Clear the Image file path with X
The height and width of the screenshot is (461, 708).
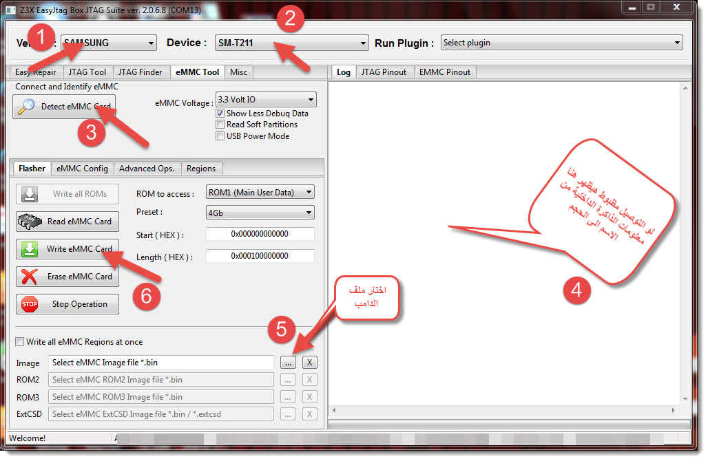pyautogui.click(x=309, y=362)
